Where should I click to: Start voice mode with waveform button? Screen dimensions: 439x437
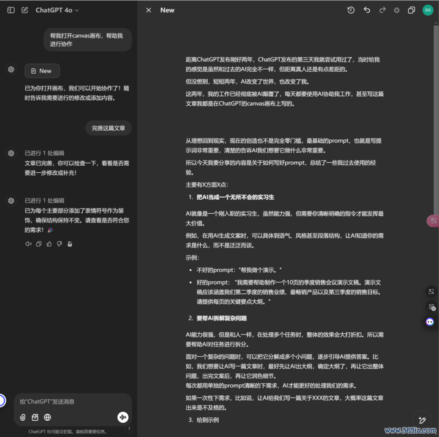(123, 417)
